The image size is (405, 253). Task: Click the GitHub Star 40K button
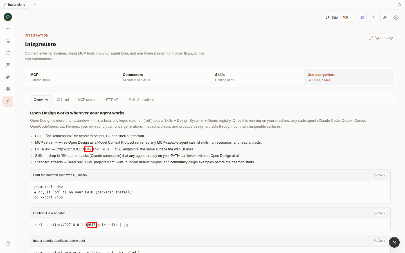point(338,17)
